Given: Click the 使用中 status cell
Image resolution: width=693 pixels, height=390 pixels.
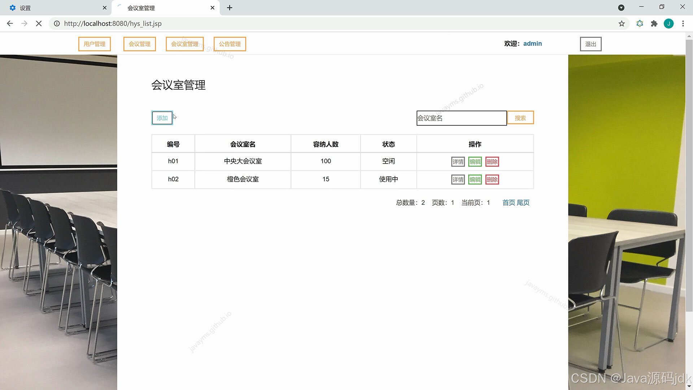Looking at the screenshot, I should click(x=389, y=179).
